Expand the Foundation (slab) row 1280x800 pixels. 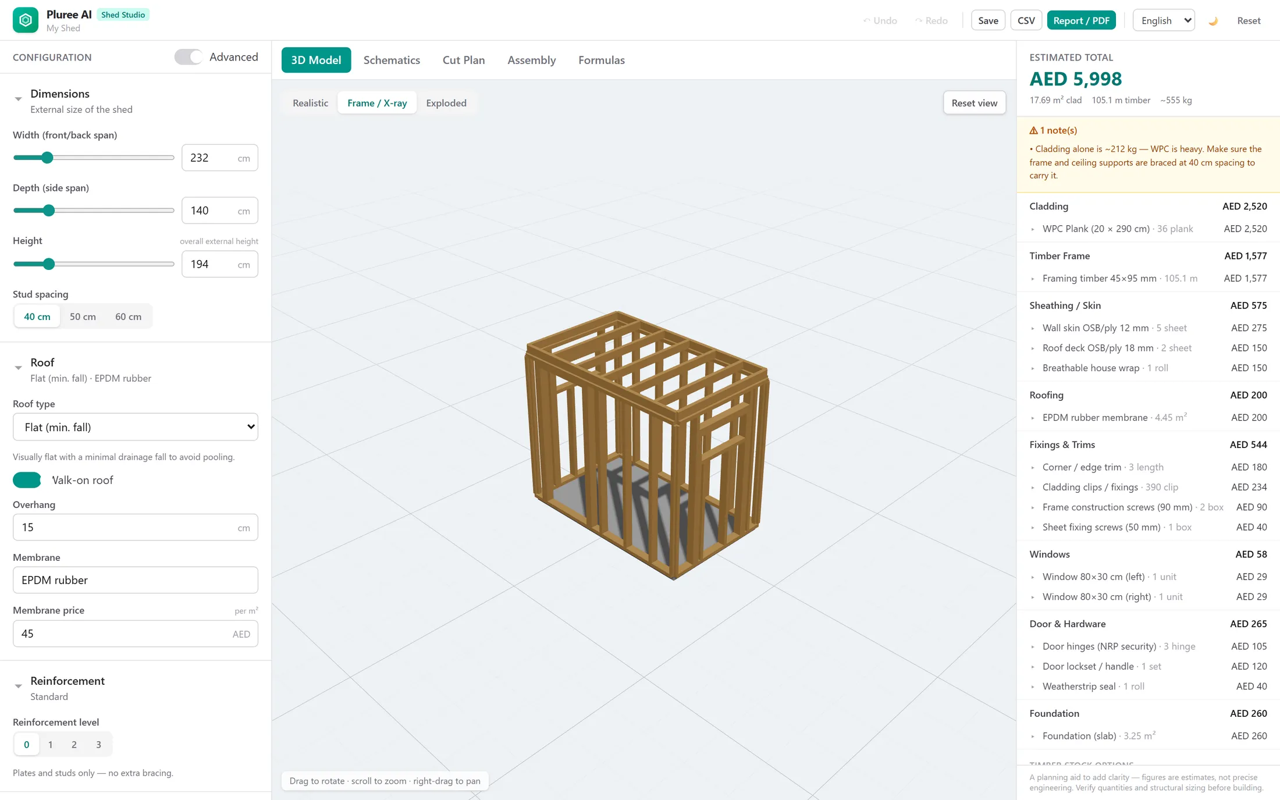click(x=1148, y=736)
